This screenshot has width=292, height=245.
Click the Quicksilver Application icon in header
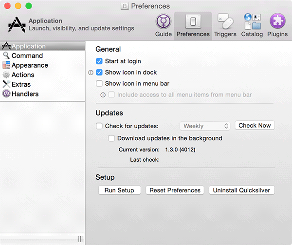tap(17, 25)
